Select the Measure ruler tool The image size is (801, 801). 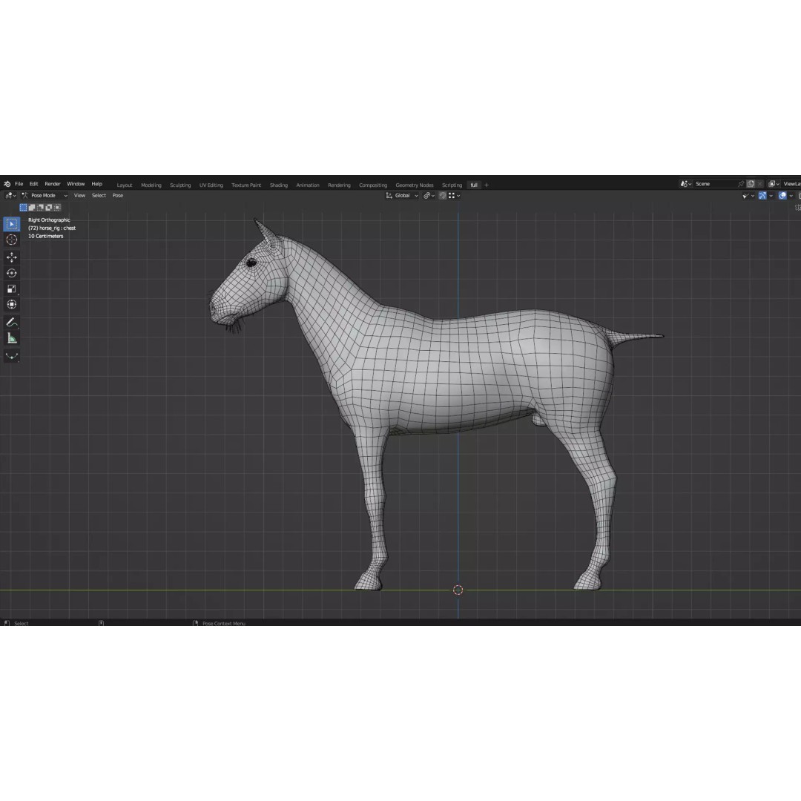[12, 338]
